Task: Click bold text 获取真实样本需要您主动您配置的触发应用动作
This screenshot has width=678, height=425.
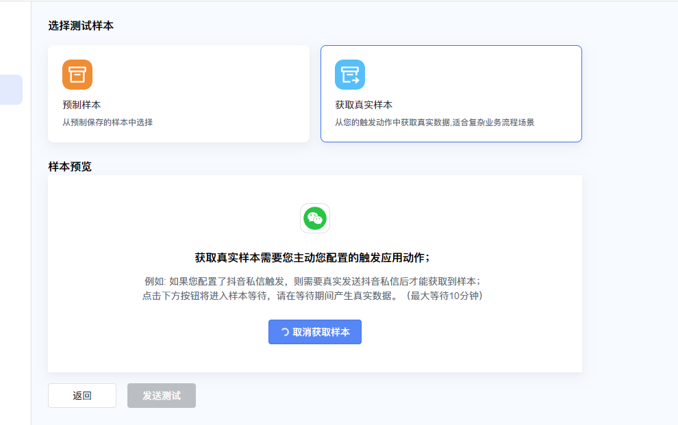Action: click(312, 258)
